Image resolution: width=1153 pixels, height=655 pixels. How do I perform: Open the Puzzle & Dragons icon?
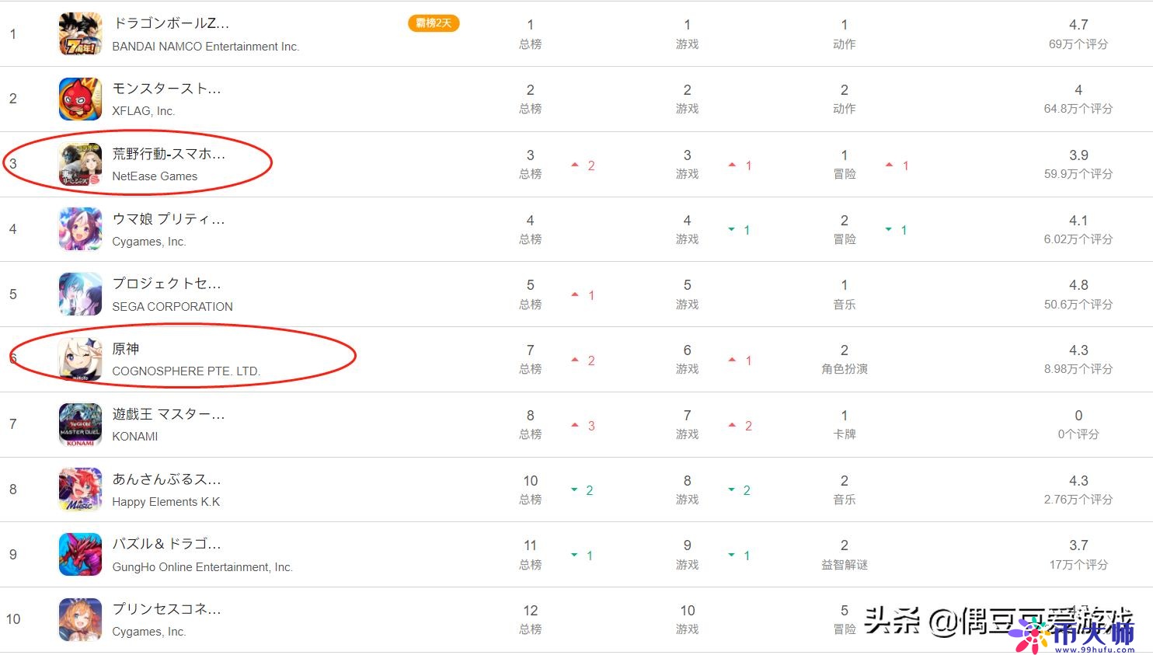pyautogui.click(x=80, y=554)
